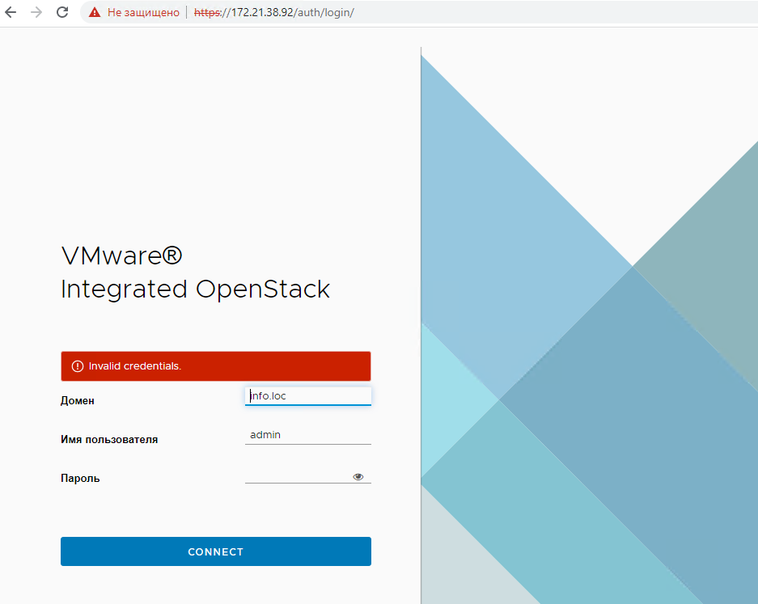Click the username field containing admin
The height and width of the screenshot is (604, 758).
308,435
